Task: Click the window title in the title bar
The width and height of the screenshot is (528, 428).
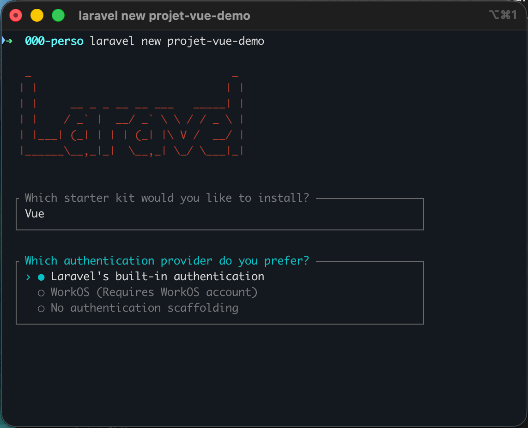Action: click(164, 16)
